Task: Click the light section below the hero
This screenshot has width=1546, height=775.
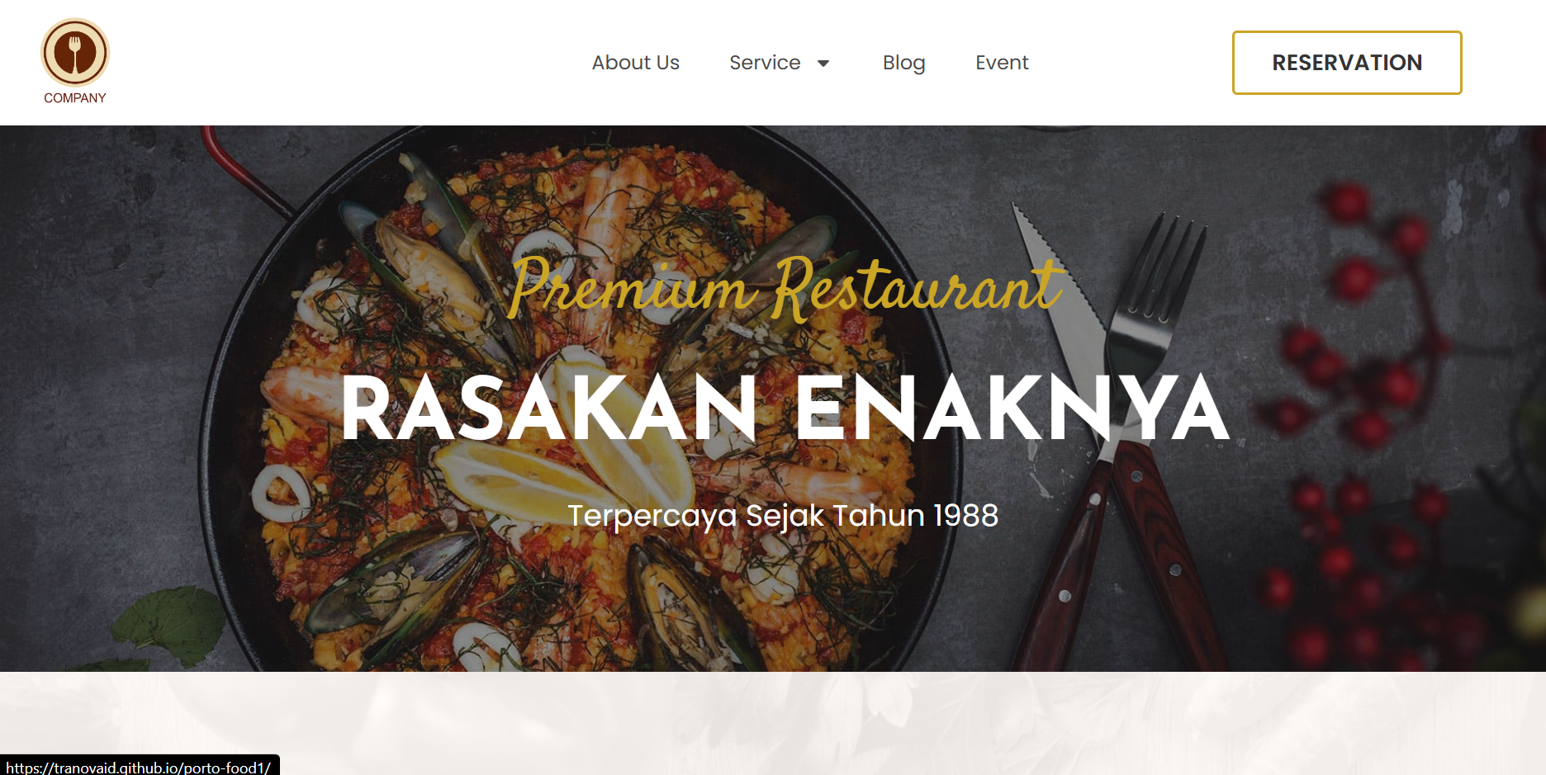Action: [x=773, y=723]
